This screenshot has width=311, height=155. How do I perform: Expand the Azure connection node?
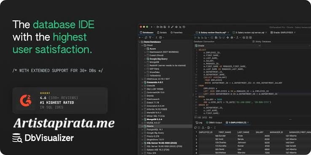(x=145, y=49)
